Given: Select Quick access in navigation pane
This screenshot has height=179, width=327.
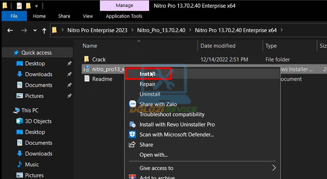Looking at the screenshot, I should click(x=36, y=53).
